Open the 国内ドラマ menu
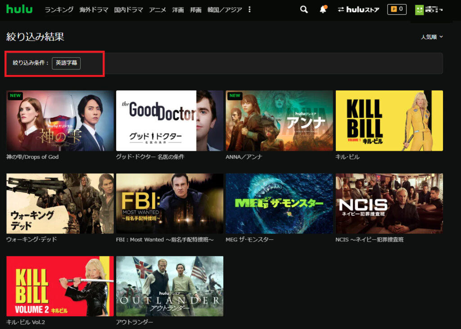Viewport: 461px width, 329px height. [128, 10]
